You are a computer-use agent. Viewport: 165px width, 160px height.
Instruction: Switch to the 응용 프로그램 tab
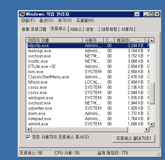(34, 29)
